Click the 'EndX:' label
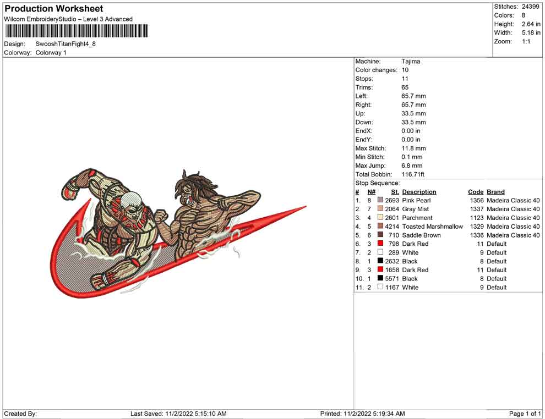The width and height of the screenshot is (545, 419). point(363,130)
